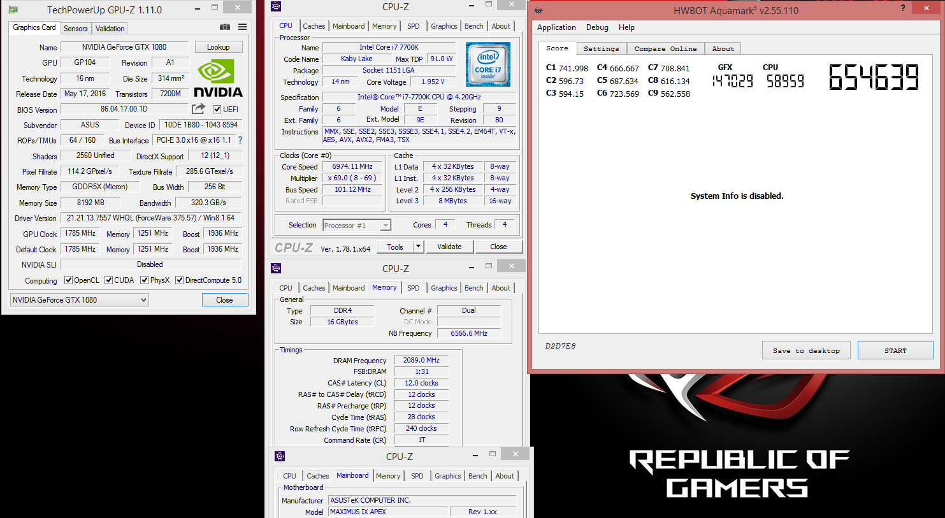
Task: Click the Lookup button in GPU-Z
Action: click(218, 47)
